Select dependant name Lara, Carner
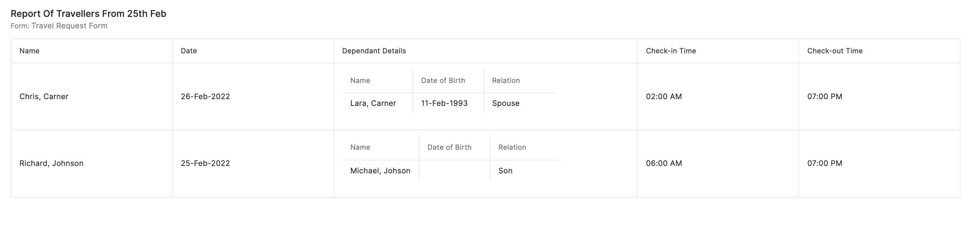This screenshot has width=972, height=232. click(373, 104)
